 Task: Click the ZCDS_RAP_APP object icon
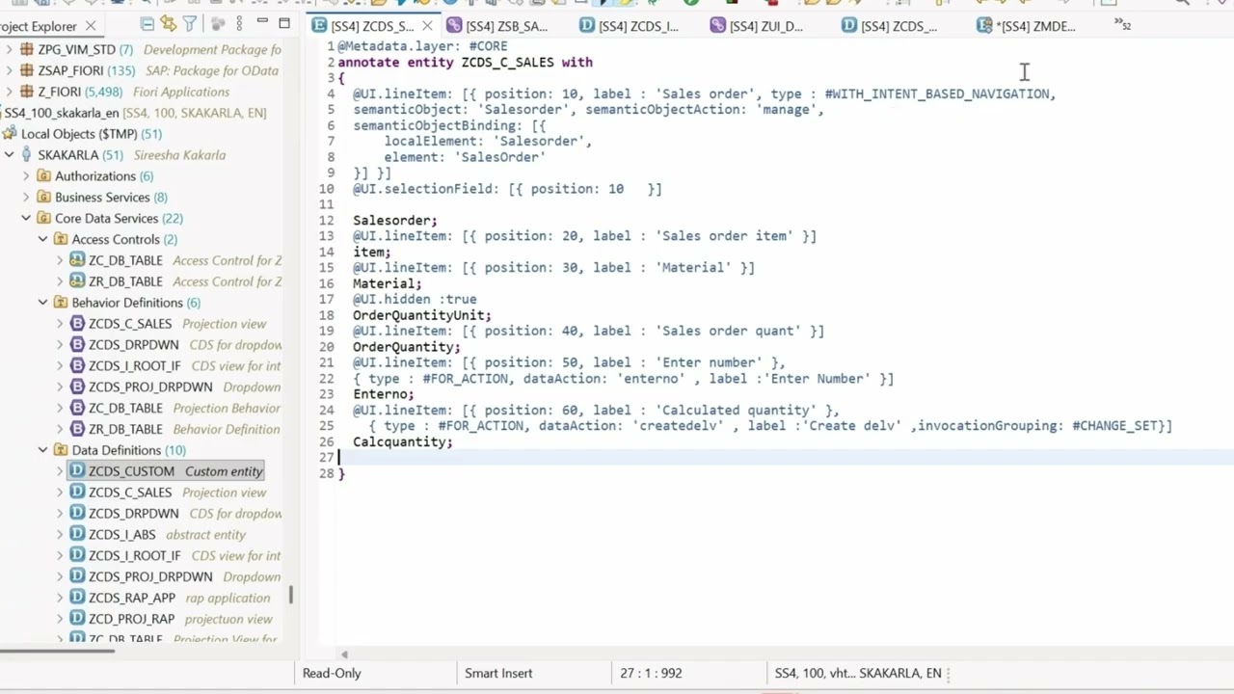pyautogui.click(x=77, y=598)
